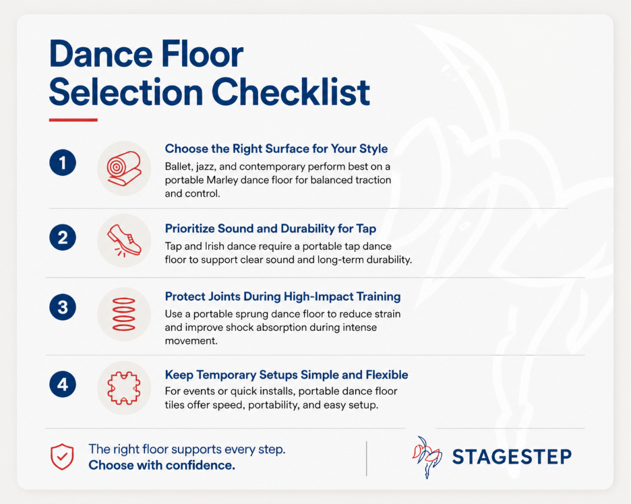631x504 pixels.
Task: Click heading Protect Joints During High-Impact Training
Action: pos(282,296)
